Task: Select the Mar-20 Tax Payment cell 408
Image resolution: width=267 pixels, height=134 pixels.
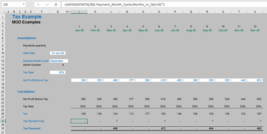Action: pyautogui.click(x=111, y=128)
